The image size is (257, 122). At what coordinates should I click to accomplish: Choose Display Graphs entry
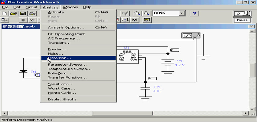[x=78, y=99]
